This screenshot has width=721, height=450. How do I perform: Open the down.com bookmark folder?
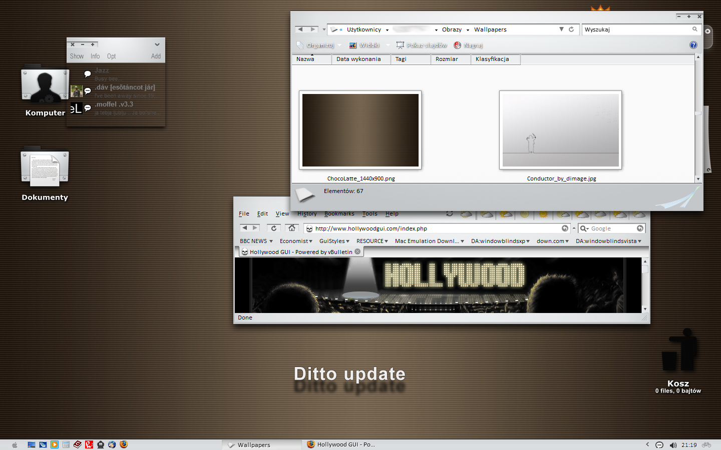pyautogui.click(x=553, y=241)
